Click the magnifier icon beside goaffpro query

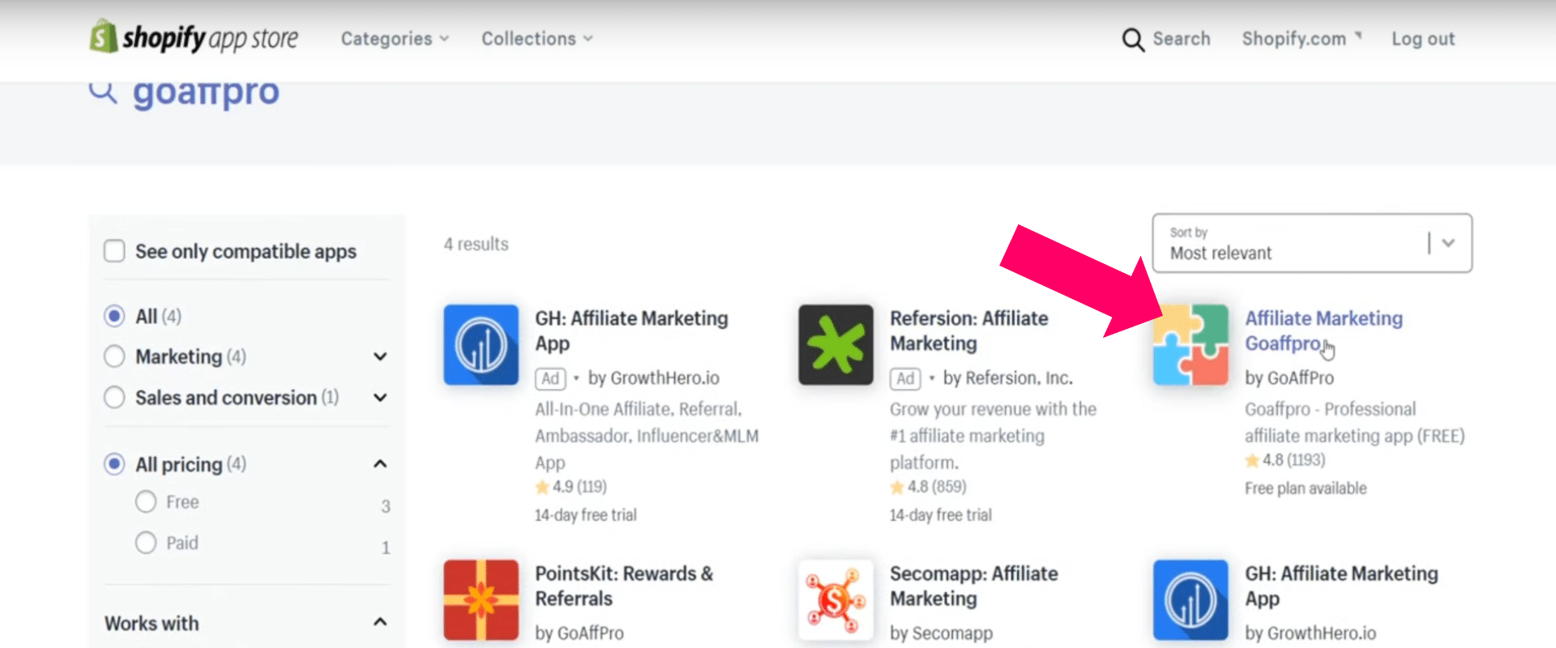coord(103,92)
